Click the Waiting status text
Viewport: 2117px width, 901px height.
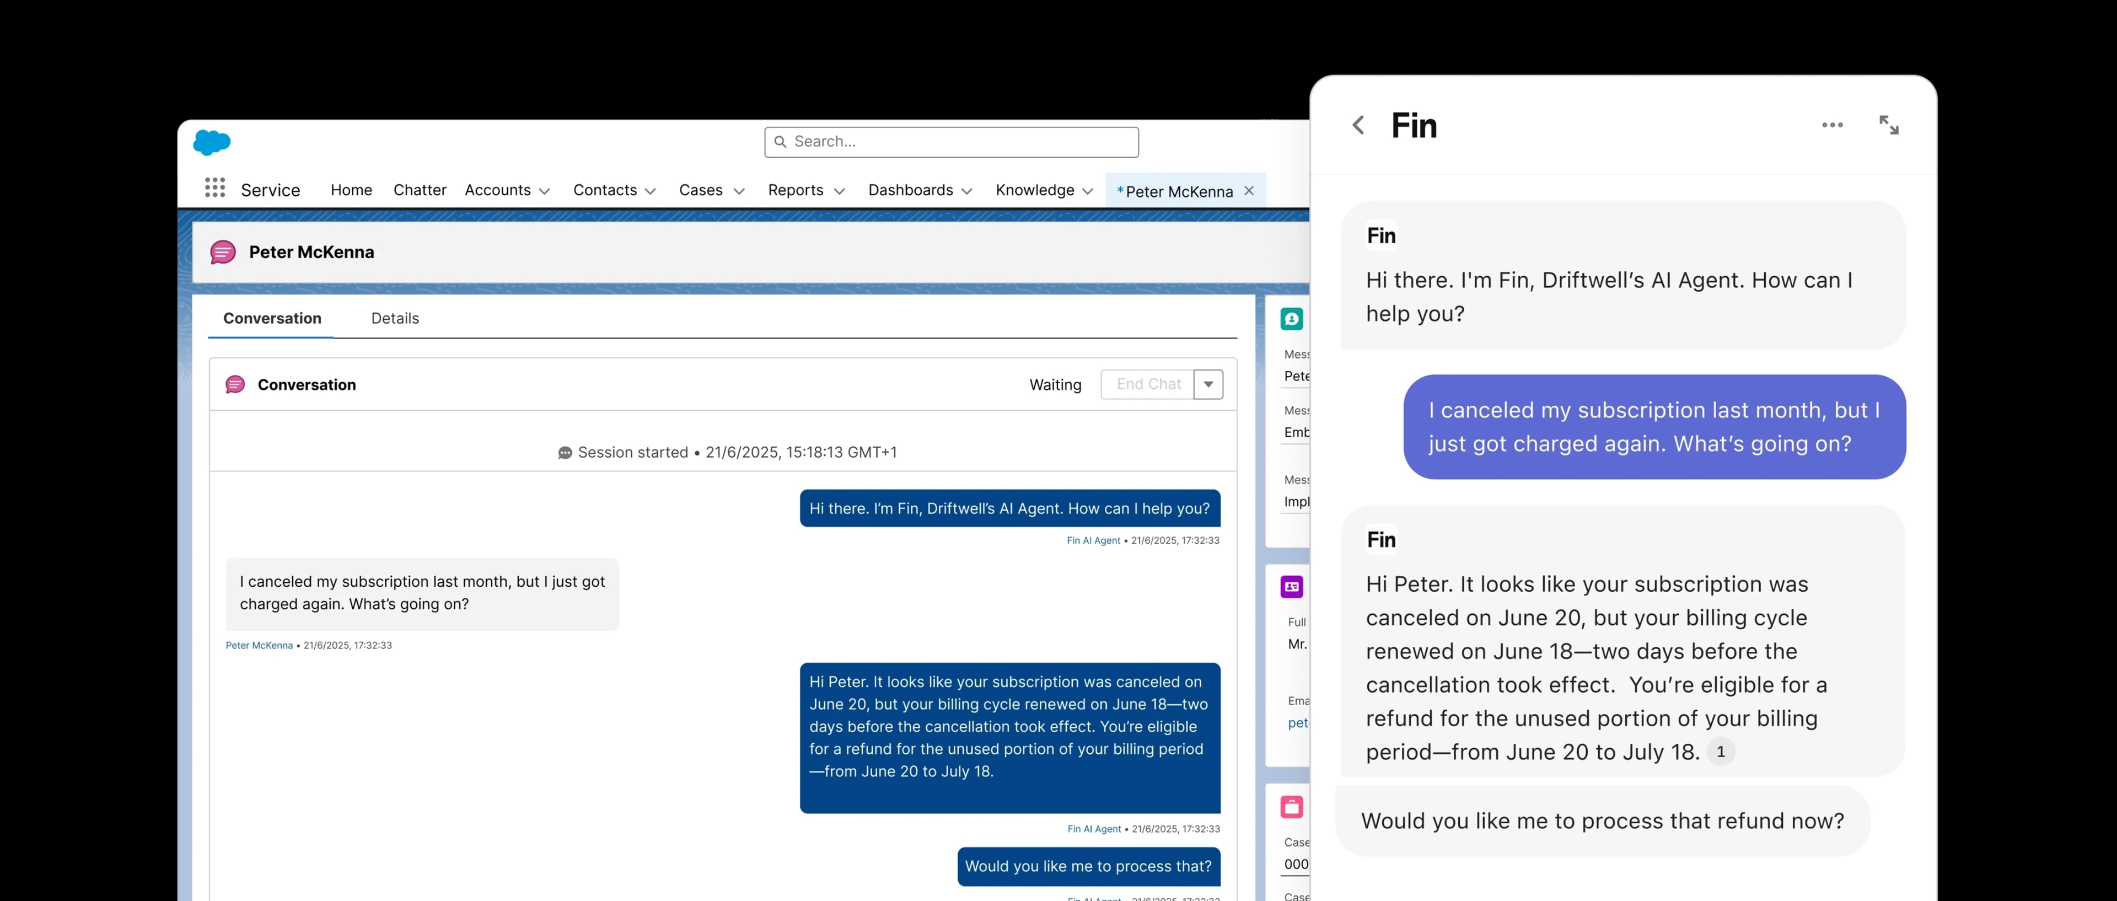click(x=1055, y=385)
